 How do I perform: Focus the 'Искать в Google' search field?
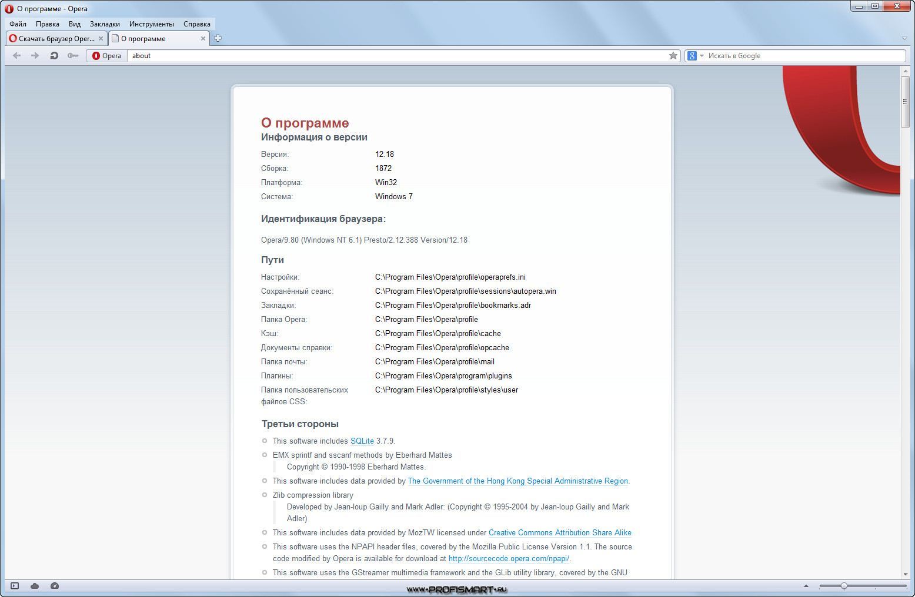805,56
